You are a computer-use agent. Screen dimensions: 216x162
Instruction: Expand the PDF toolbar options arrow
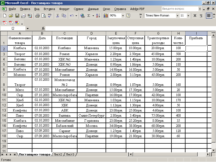tap(22, 24)
